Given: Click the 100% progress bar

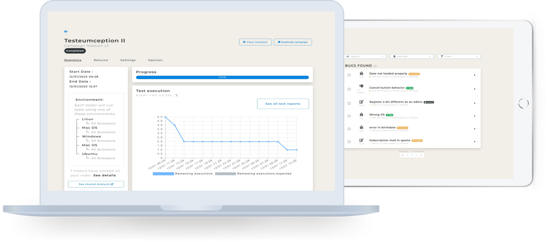Looking at the screenshot, I should (222, 77).
